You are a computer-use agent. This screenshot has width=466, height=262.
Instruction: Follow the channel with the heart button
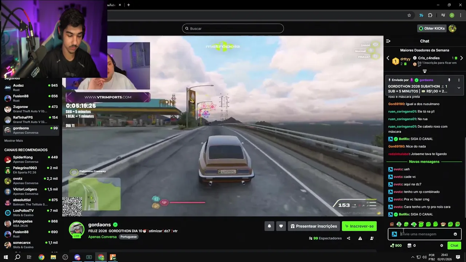click(x=281, y=226)
